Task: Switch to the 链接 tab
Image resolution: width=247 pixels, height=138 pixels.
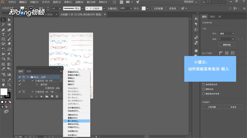Action: point(29,71)
